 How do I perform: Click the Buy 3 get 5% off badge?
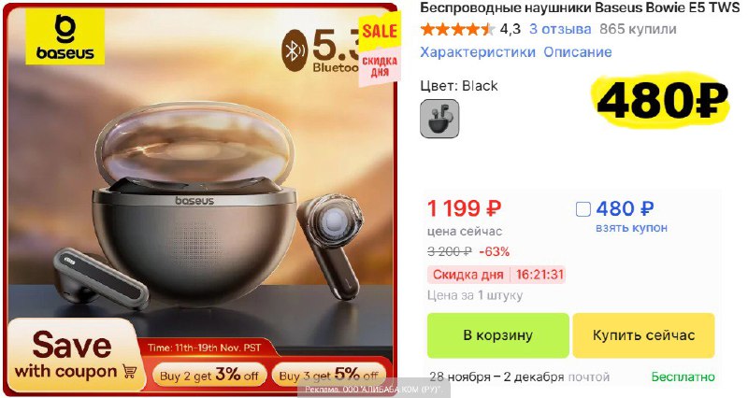click(x=329, y=376)
